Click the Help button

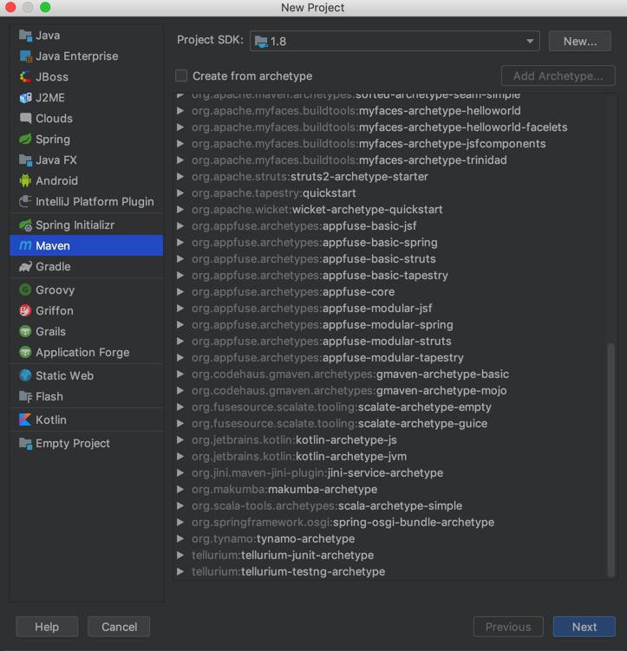tap(47, 627)
